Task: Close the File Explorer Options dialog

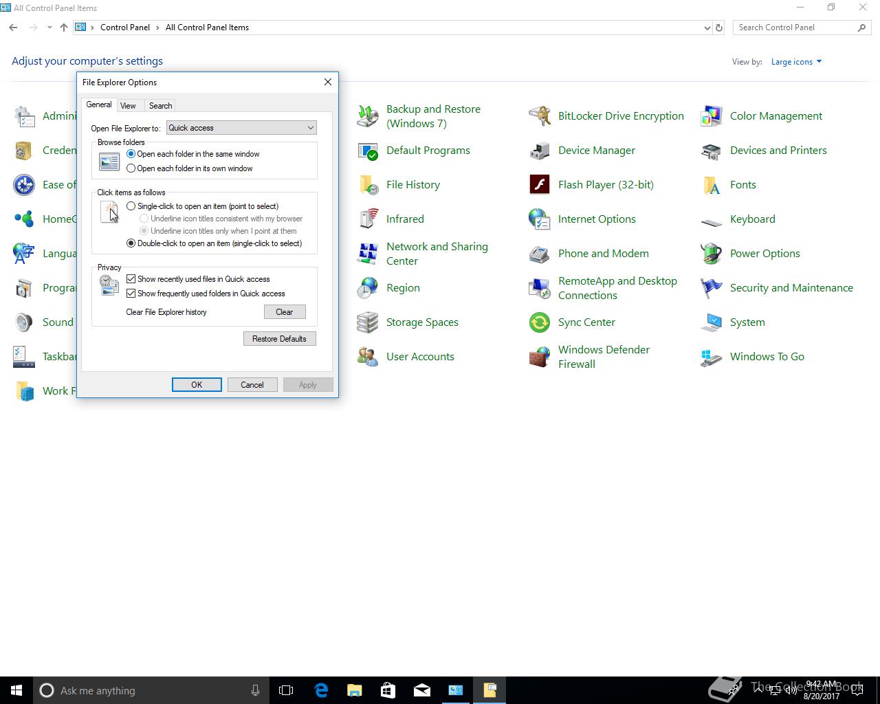Action: [328, 82]
